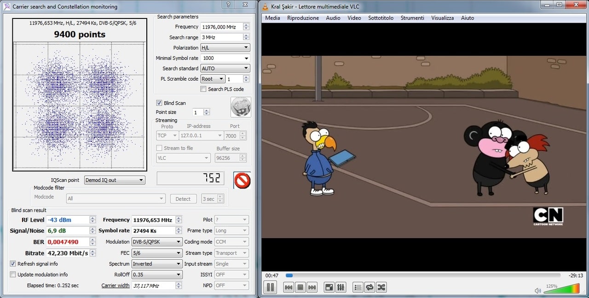Click the Symbol rate 27494 Ks field
Screen dimensions: 589x298
[x=153, y=230]
